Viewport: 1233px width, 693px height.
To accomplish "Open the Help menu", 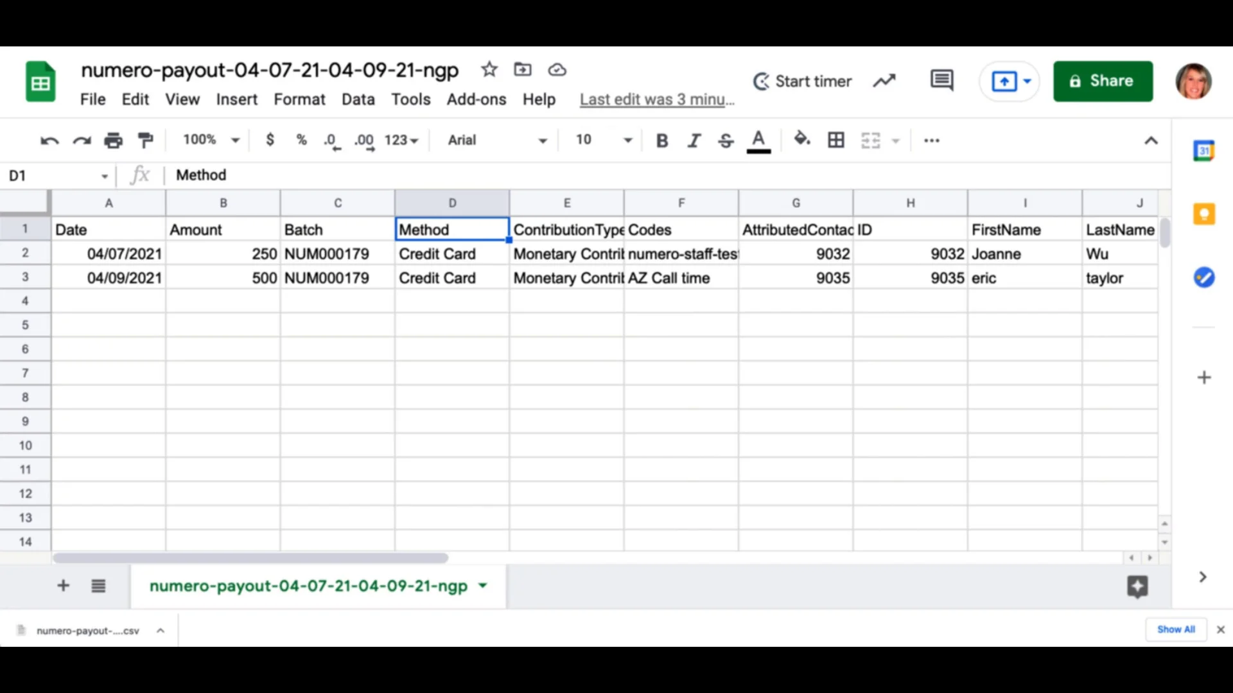I will 539,99.
